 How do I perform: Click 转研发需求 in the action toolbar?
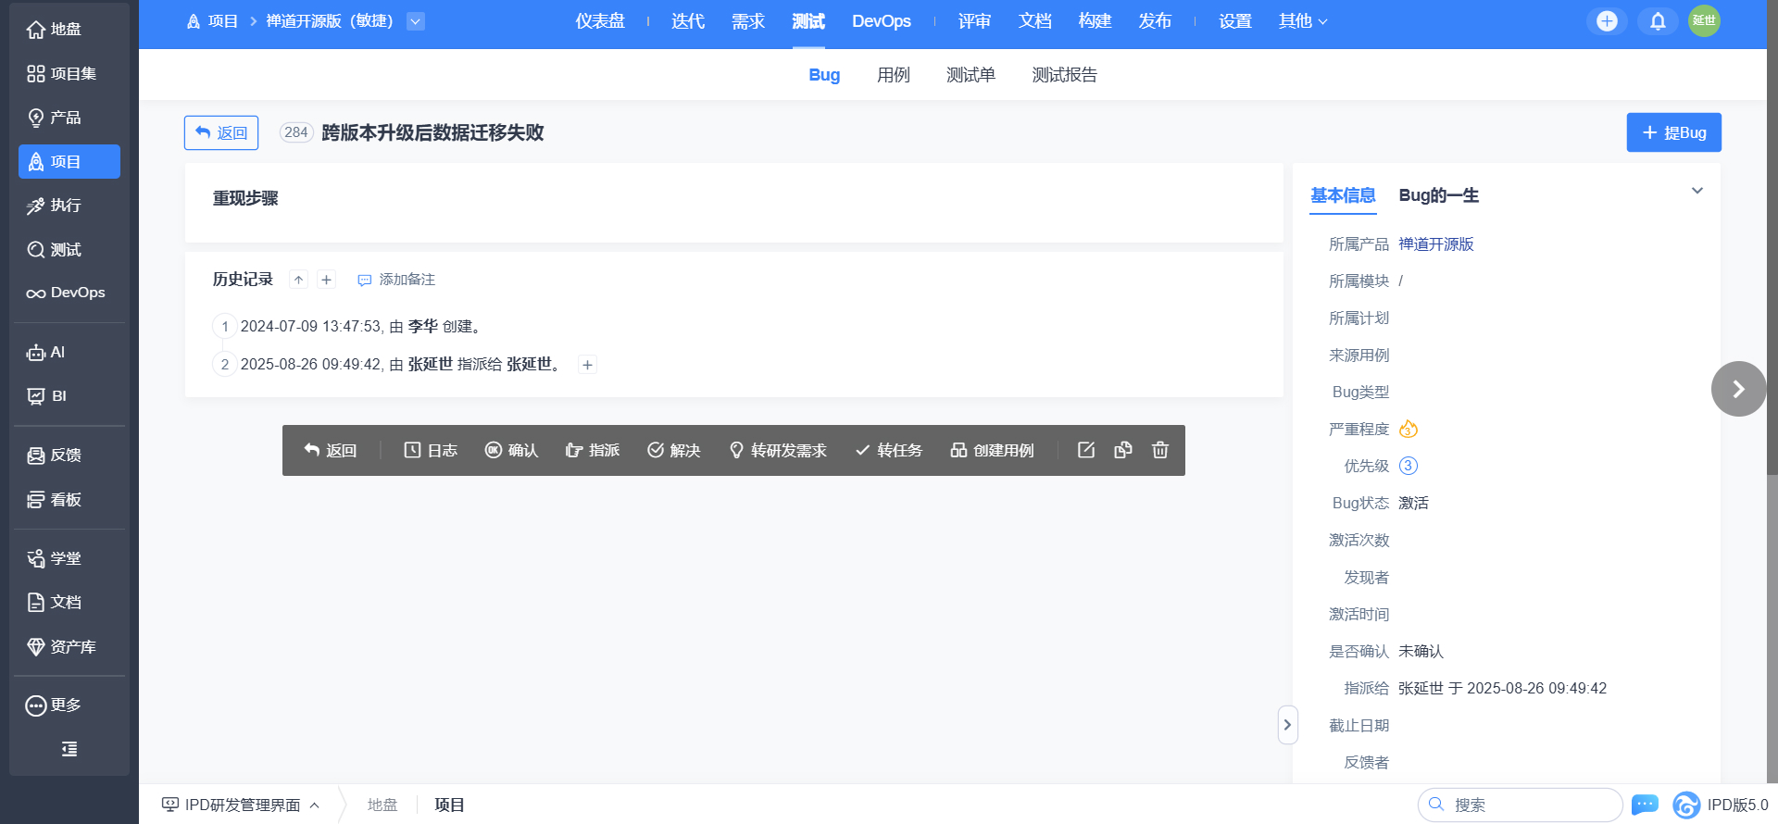pos(778,450)
